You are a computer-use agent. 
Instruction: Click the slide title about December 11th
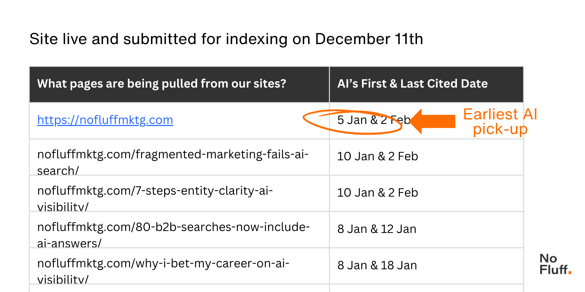pyautogui.click(x=226, y=39)
